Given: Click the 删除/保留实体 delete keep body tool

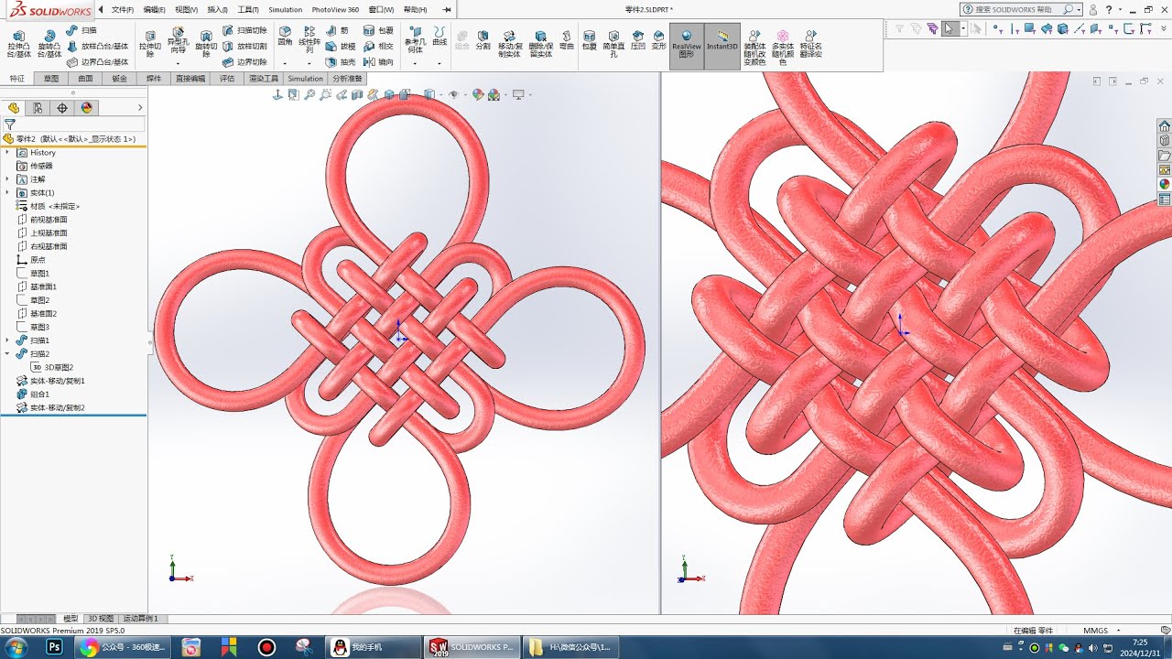Looking at the screenshot, I should (x=540, y=42).
